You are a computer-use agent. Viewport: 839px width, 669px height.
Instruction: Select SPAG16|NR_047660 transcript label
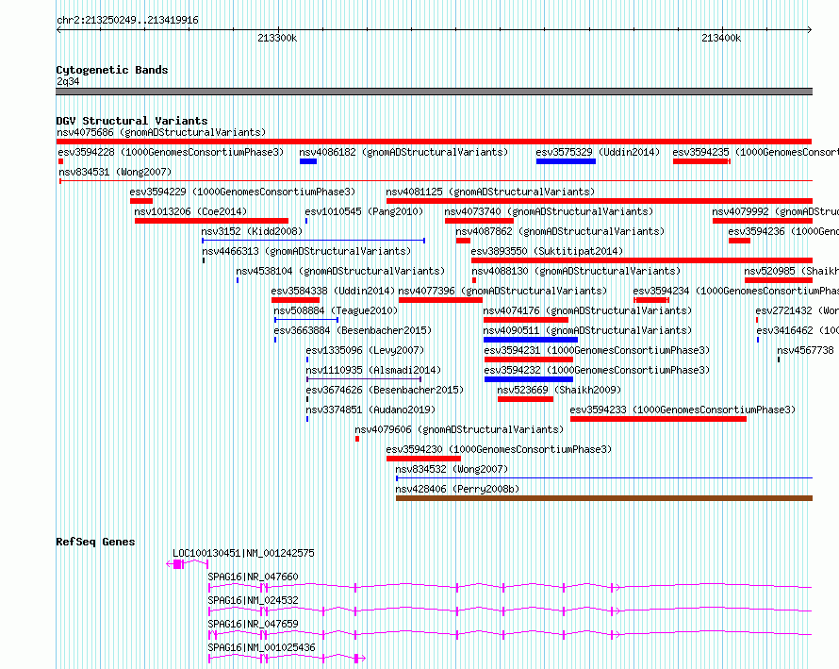point(253,577)
